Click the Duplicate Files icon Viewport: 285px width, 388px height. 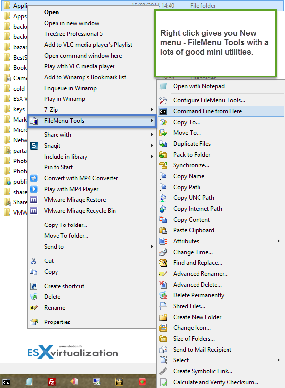tap(163, 144)
